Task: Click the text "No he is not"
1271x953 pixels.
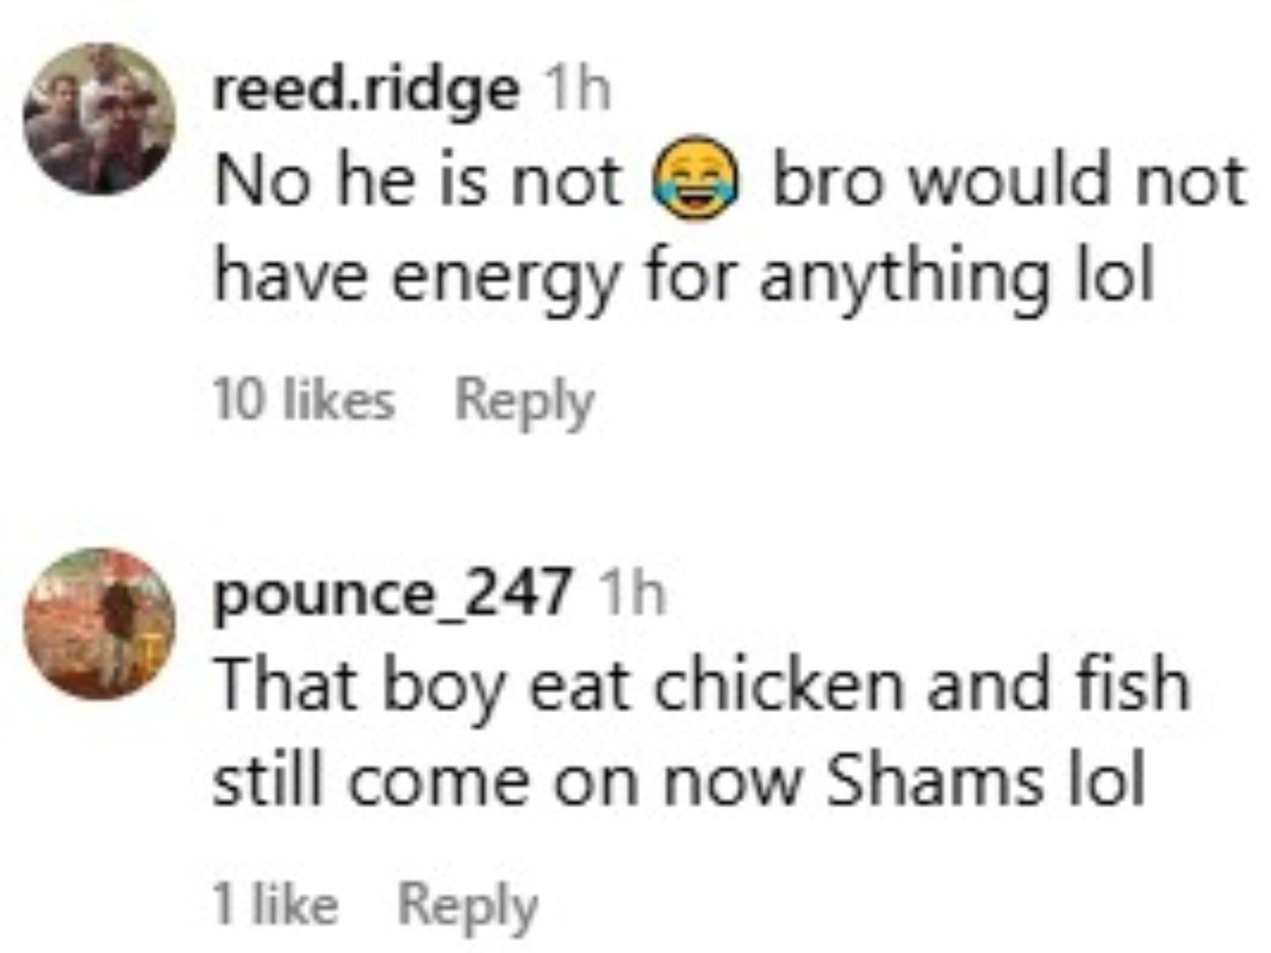Action: pos(419,181)
